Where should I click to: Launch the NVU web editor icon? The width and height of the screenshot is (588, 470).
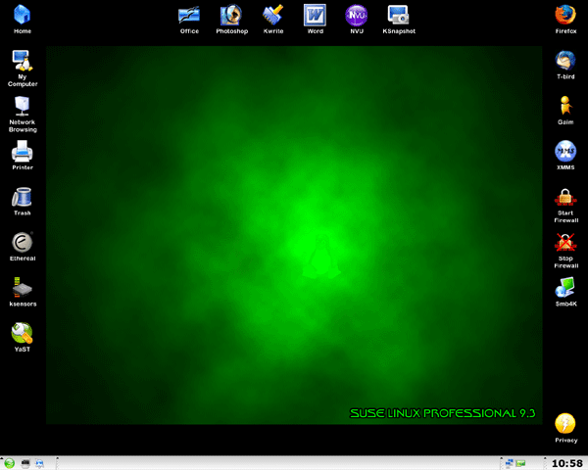click(x=357, y=16)
